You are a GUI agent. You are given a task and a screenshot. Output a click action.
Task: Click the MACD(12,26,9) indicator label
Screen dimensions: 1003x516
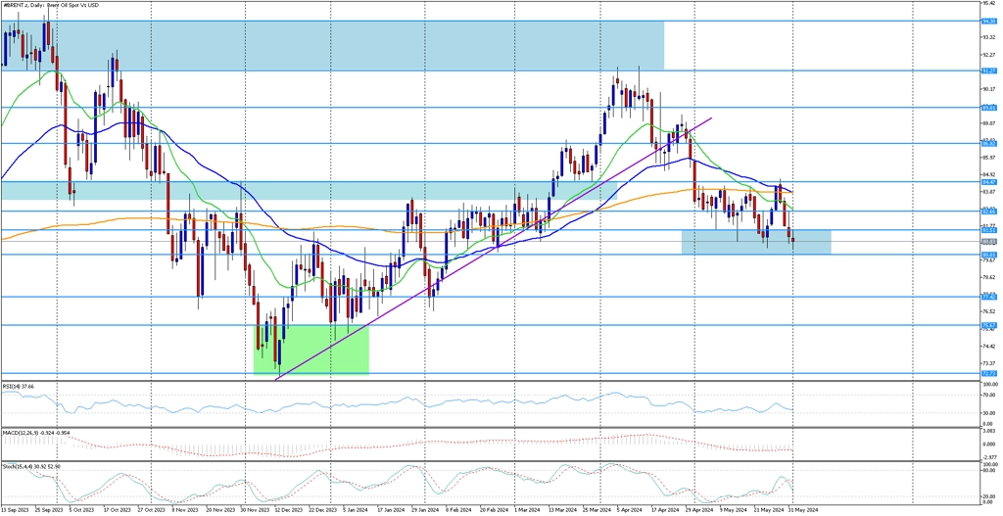[29, 432]
